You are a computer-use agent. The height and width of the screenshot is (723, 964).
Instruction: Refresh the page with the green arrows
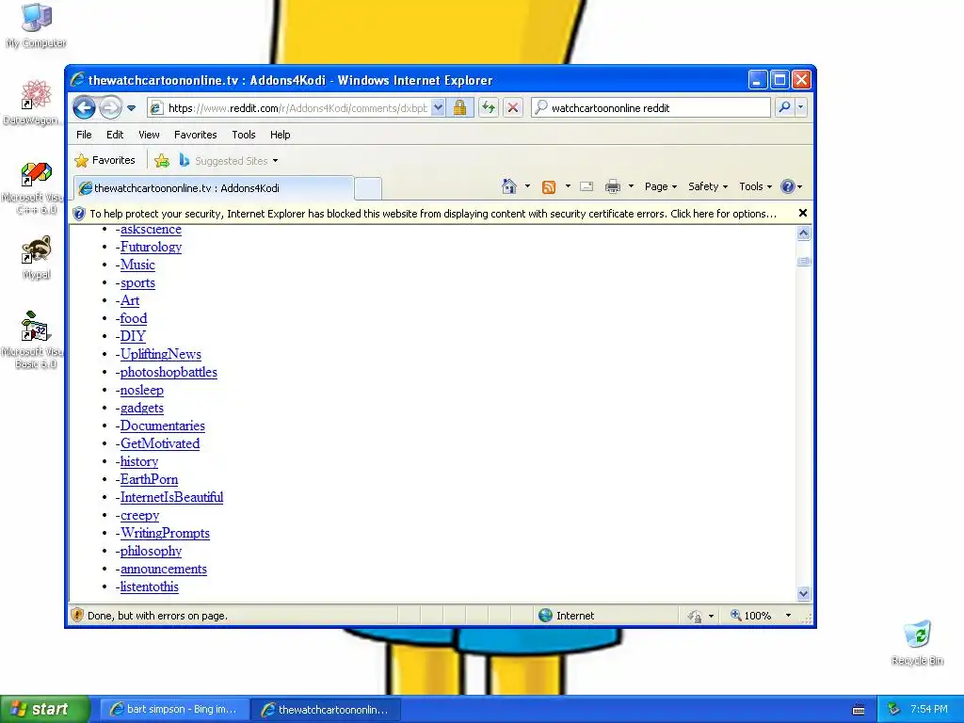pos(489,108)
